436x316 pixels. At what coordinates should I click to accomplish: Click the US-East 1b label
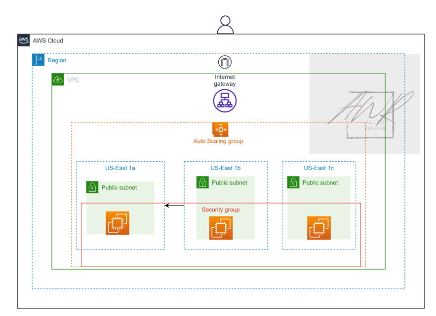click(225, 168)
